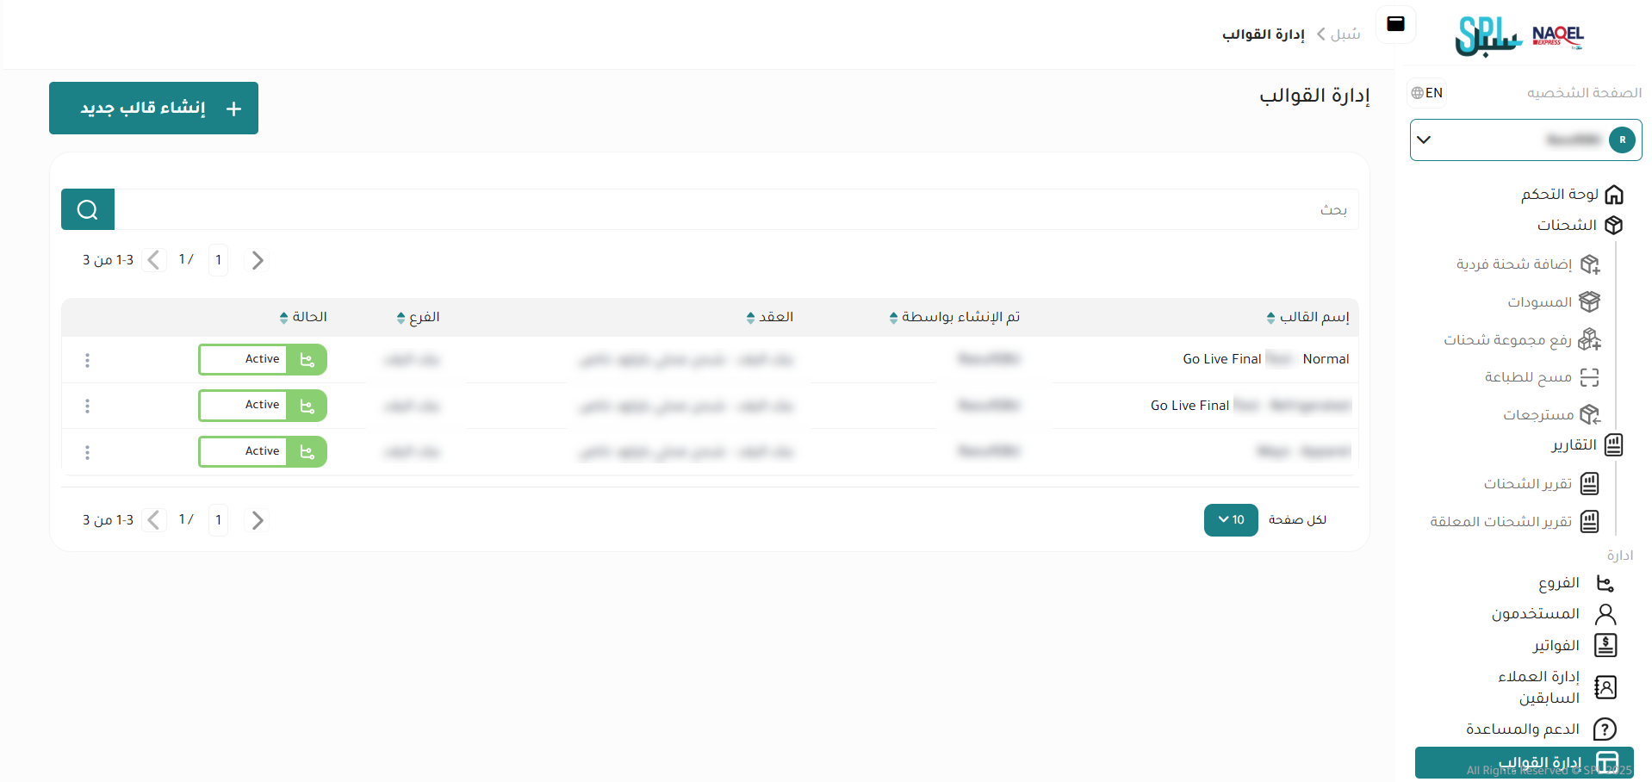The image size is (1652, 782).
Task: Click the Create New Template button
Action: pos(153,109)
